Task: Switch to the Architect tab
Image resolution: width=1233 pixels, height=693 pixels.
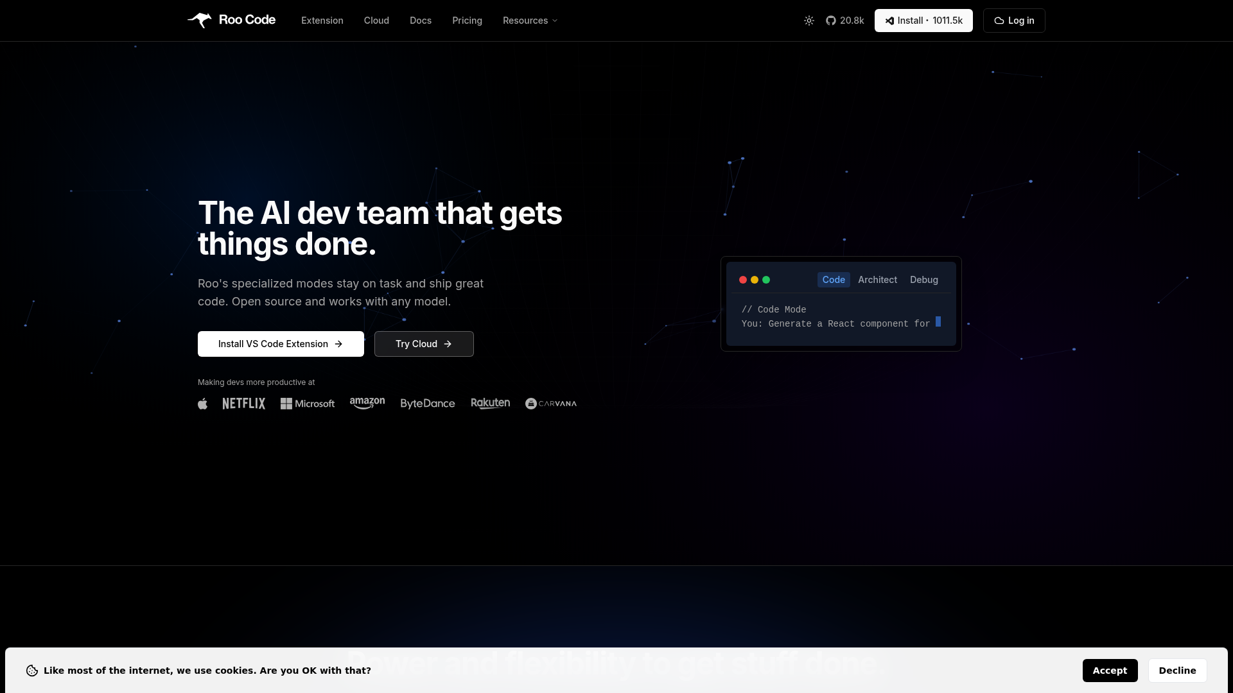Action: click(877, 279)
